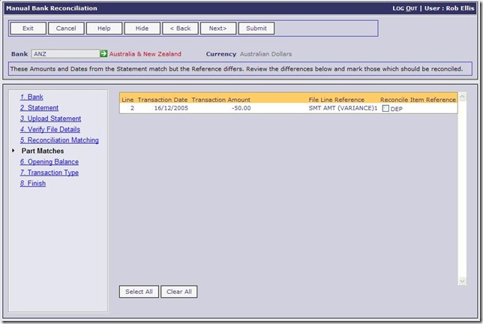Click Select All below the table
The width and height of the screenshot is (483, 324).
click(x=139, y=292)
